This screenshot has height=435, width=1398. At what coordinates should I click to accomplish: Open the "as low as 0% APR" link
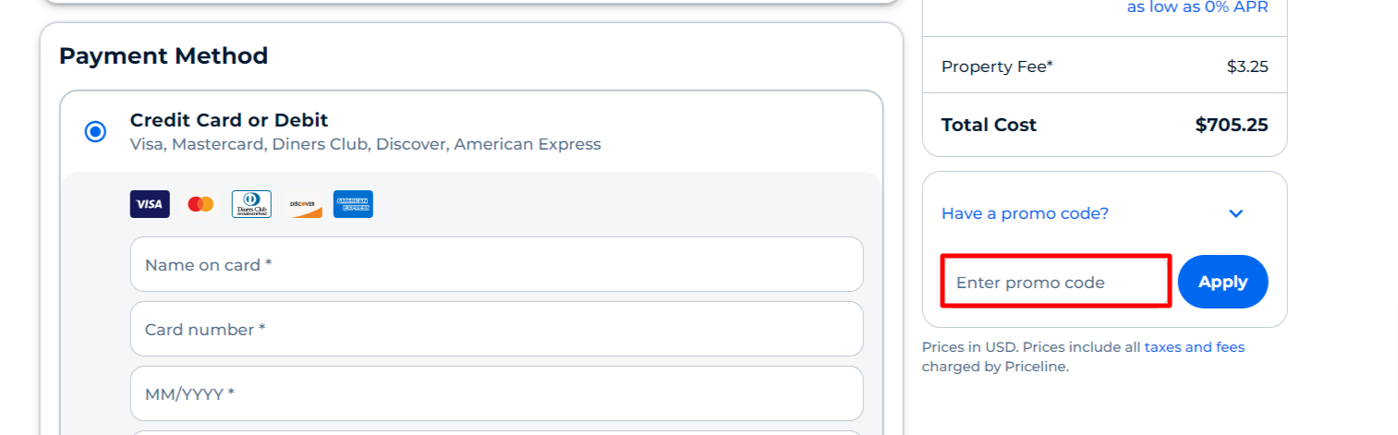1197,7
